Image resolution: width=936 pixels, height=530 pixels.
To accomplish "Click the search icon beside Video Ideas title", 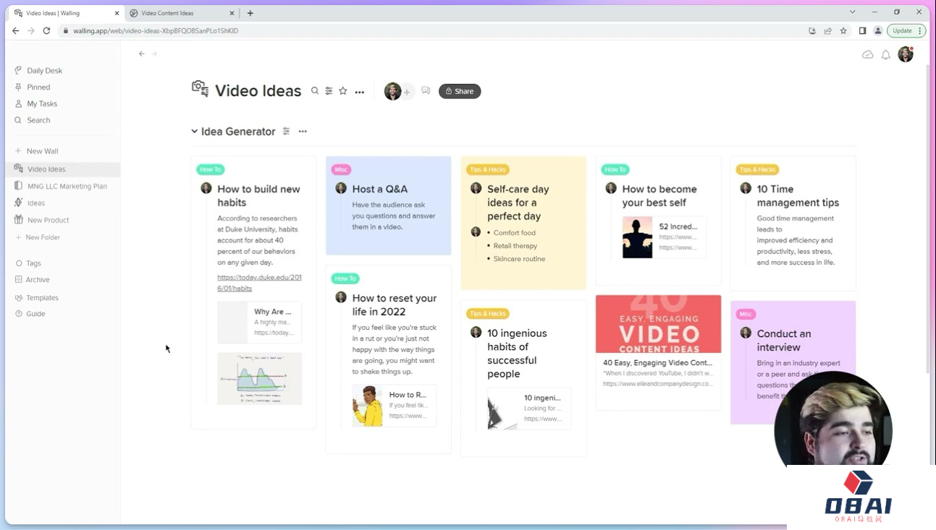I will coord(315,91).
